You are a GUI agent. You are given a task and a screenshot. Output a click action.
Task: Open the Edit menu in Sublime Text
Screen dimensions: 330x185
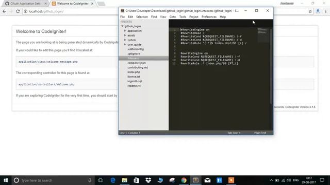pyautogui.click(x=130, y=17)
